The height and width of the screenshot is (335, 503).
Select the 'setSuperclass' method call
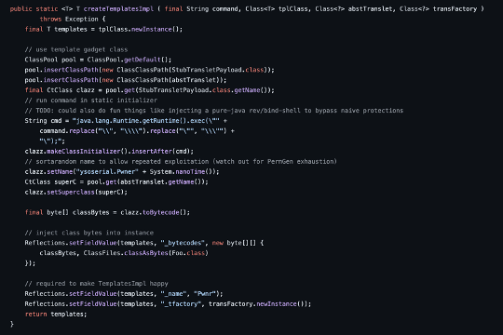click(x=71, y=193)
